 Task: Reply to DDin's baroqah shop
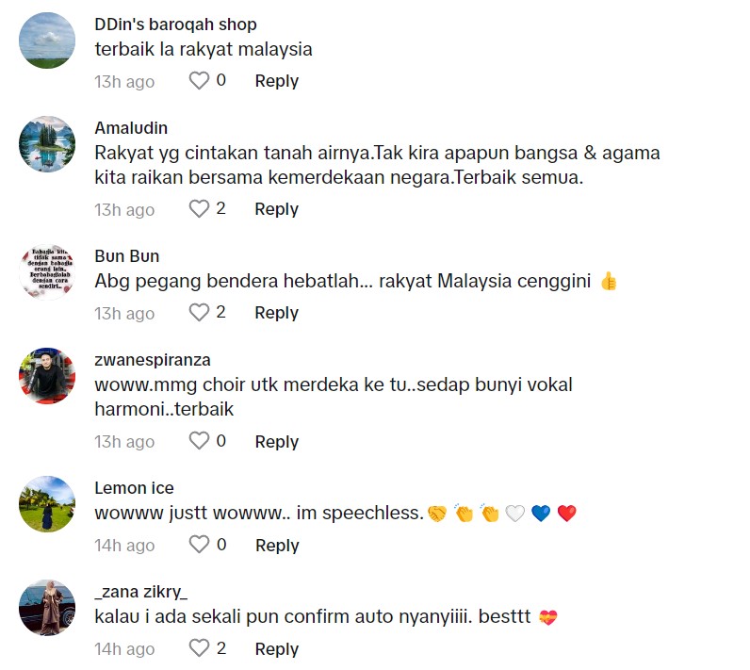click(276, 81)
